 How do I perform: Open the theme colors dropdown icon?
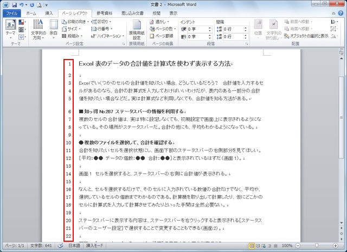(x=22, y=22)
